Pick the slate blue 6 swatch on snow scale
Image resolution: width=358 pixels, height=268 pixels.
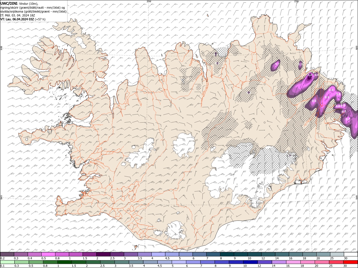click(199, 254)
